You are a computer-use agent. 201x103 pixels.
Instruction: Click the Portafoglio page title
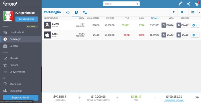[52, 12]
